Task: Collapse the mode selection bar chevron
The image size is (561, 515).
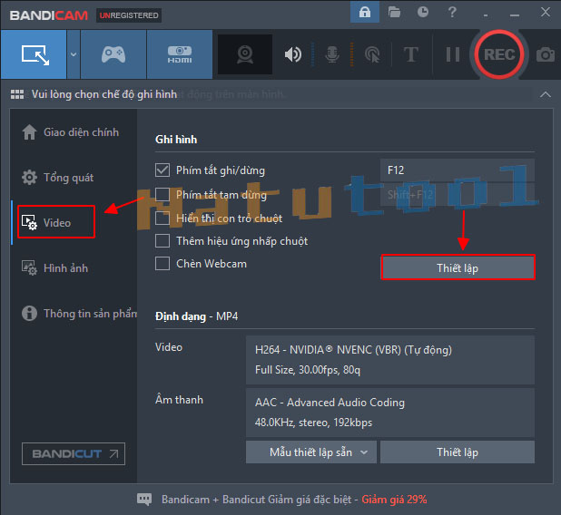Action: 545,94
